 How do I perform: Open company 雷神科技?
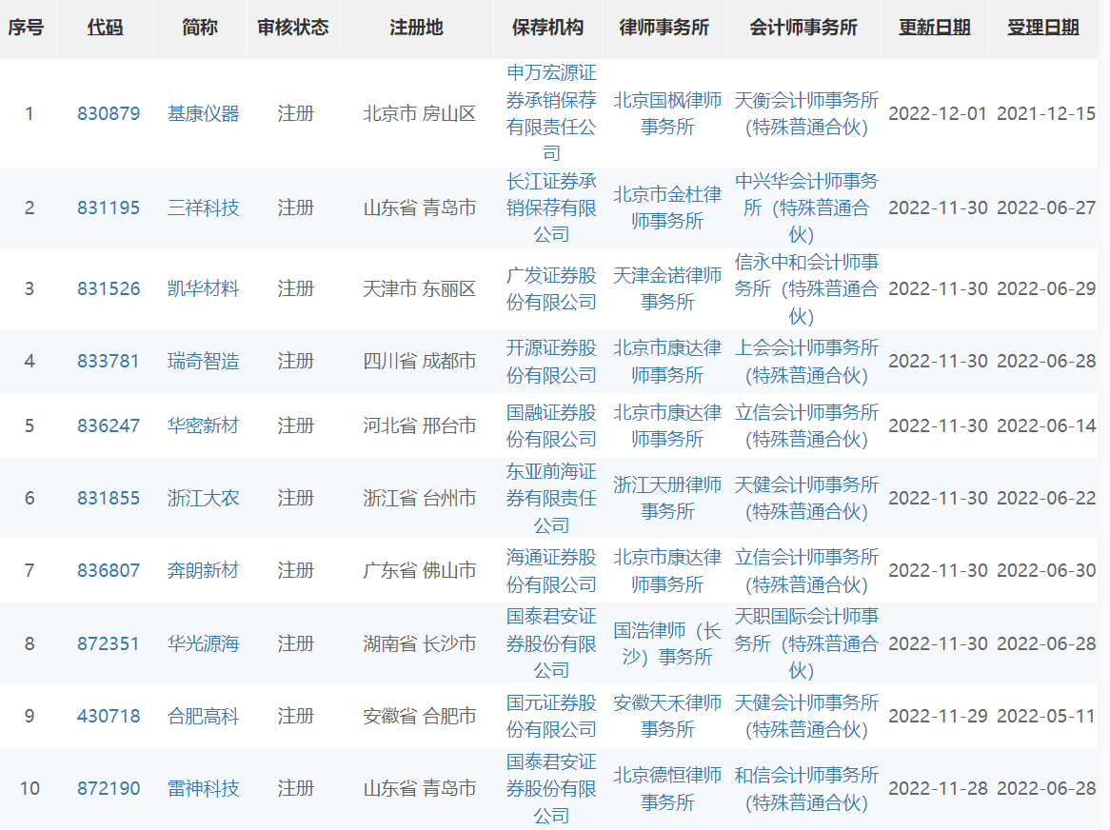(203, 788)
